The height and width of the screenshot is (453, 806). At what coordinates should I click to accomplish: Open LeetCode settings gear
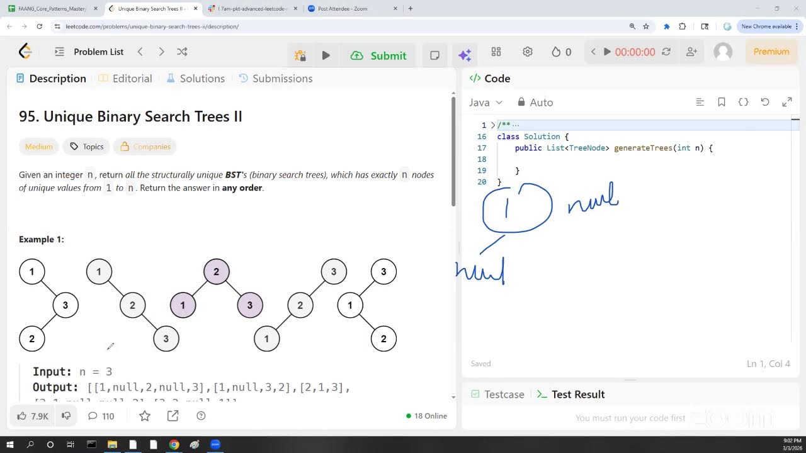coord(528,52)
